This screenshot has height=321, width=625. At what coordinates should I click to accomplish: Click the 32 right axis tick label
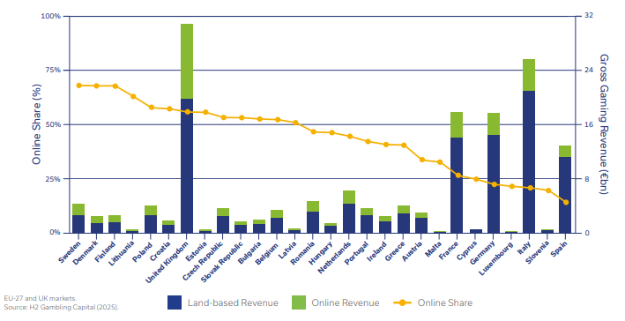tap(589, 16)
